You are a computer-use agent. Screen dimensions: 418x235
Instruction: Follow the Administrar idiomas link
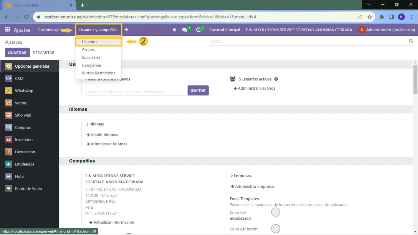(x=107, y=144)
